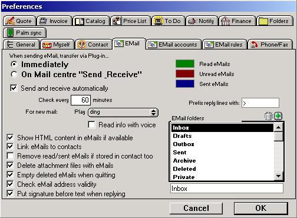Viewport: 297px width, 218px height.
Task: Click the Cancel button
Action: click(196, 208)
